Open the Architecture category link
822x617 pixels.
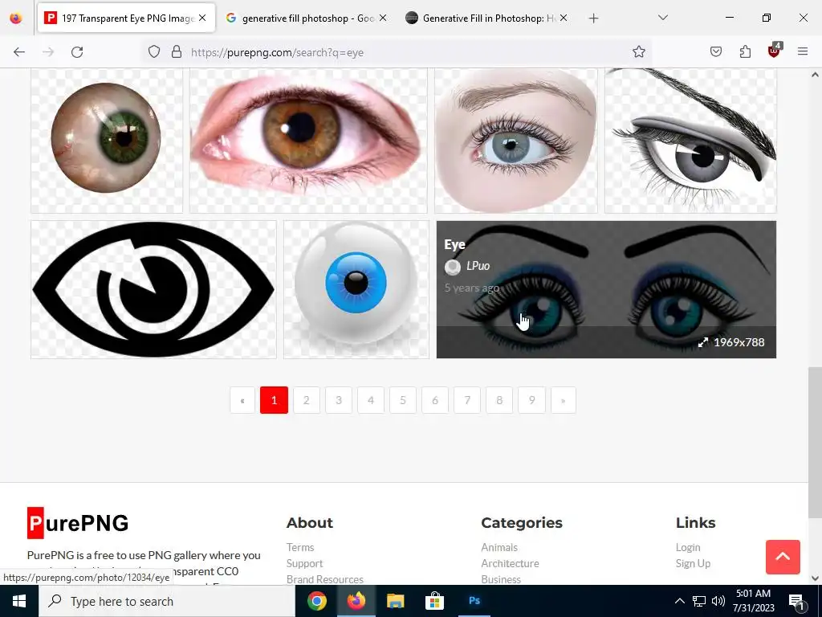[510, 563]
